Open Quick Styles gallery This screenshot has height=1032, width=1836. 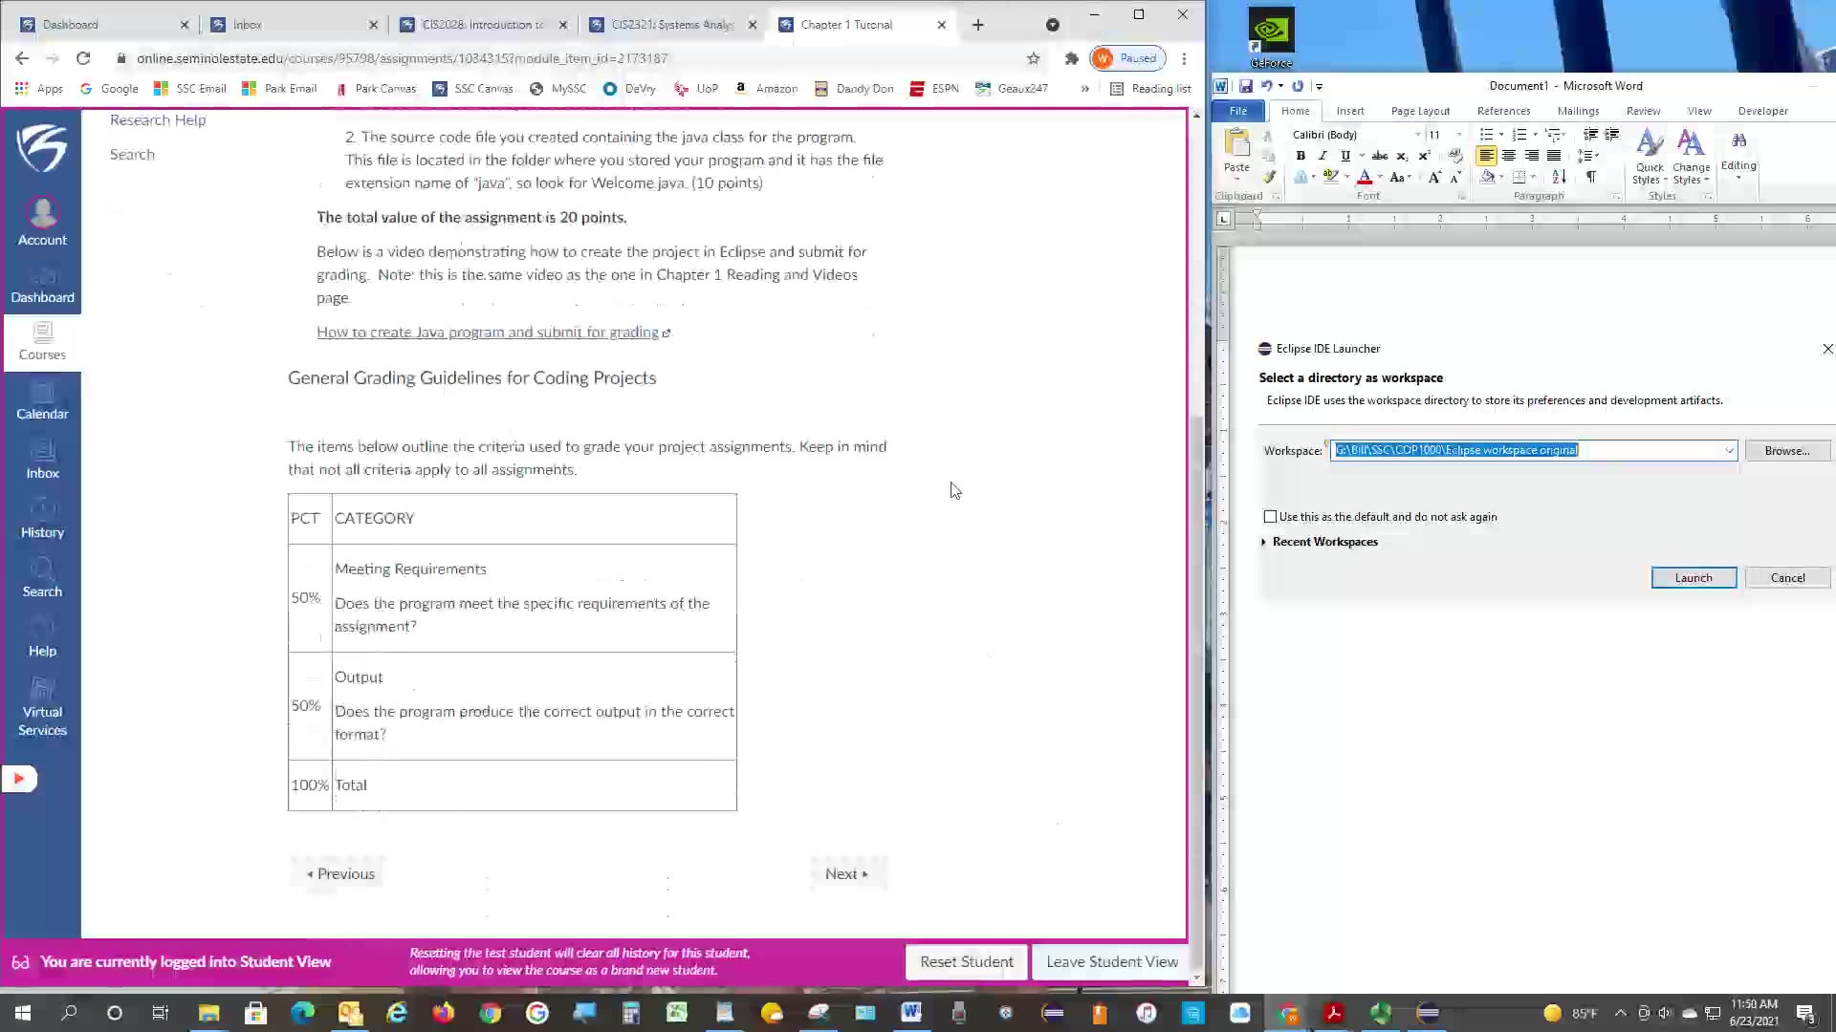click(x=1650, y=158)
